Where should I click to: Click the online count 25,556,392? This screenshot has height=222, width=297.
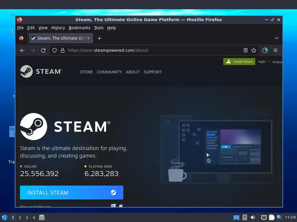coord(39,173)
